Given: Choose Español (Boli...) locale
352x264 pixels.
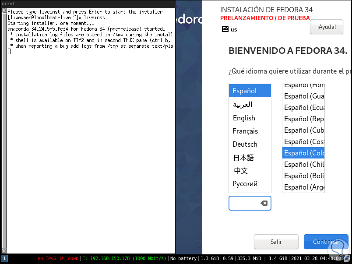Looking at the screenshot, I should tap(303, 176).
